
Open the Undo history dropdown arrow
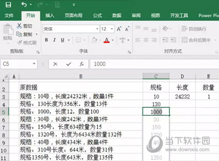[x=31, y=5]
